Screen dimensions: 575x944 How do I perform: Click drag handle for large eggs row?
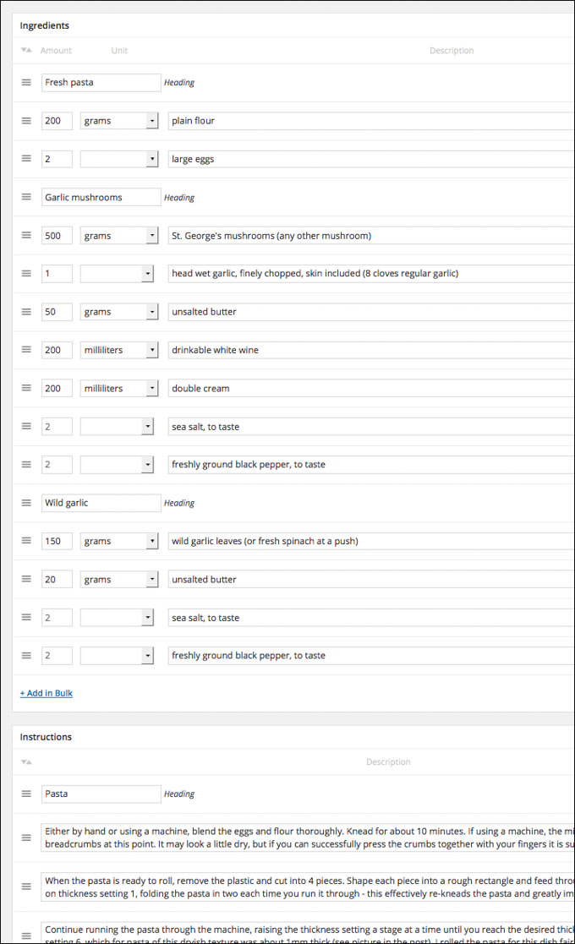(x=26, y=159)
